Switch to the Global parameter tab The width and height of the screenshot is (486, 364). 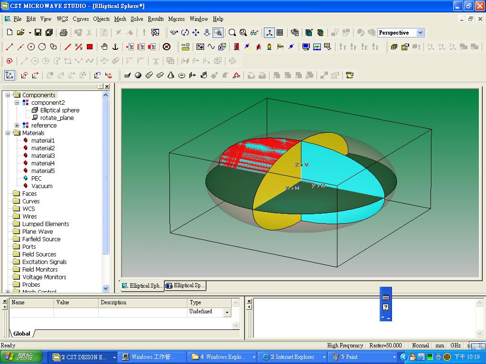coord(22,334)
